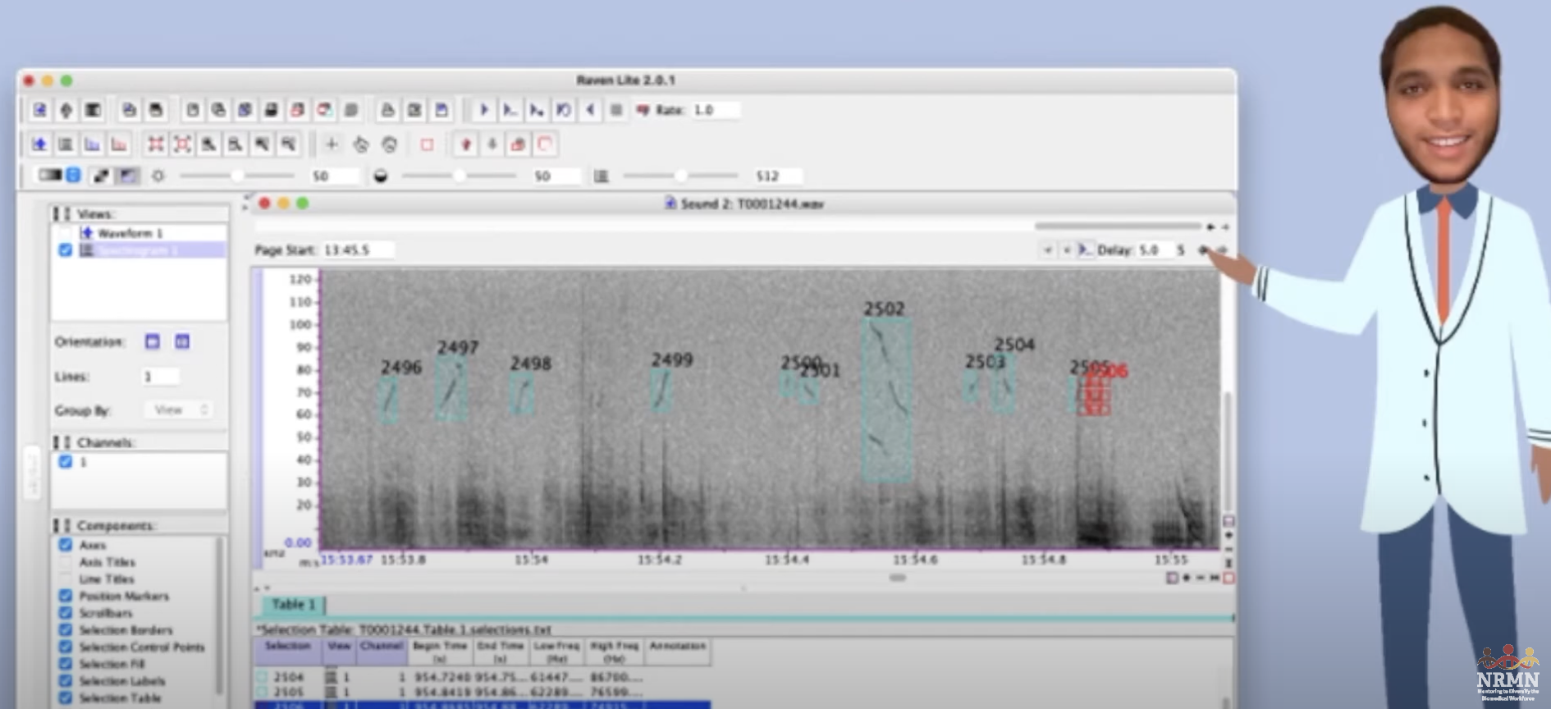Choose the grab-and-scroll mode icon
The height and width of the screenshot is (709, 1551).
[389, 144]
